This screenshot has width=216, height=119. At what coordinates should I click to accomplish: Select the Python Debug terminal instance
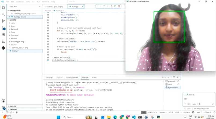[x=172, y=88]
